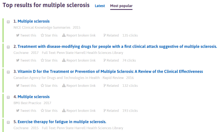Switch to the Latest tab
The width and height of the screenshot is (221, 132).
100,6
